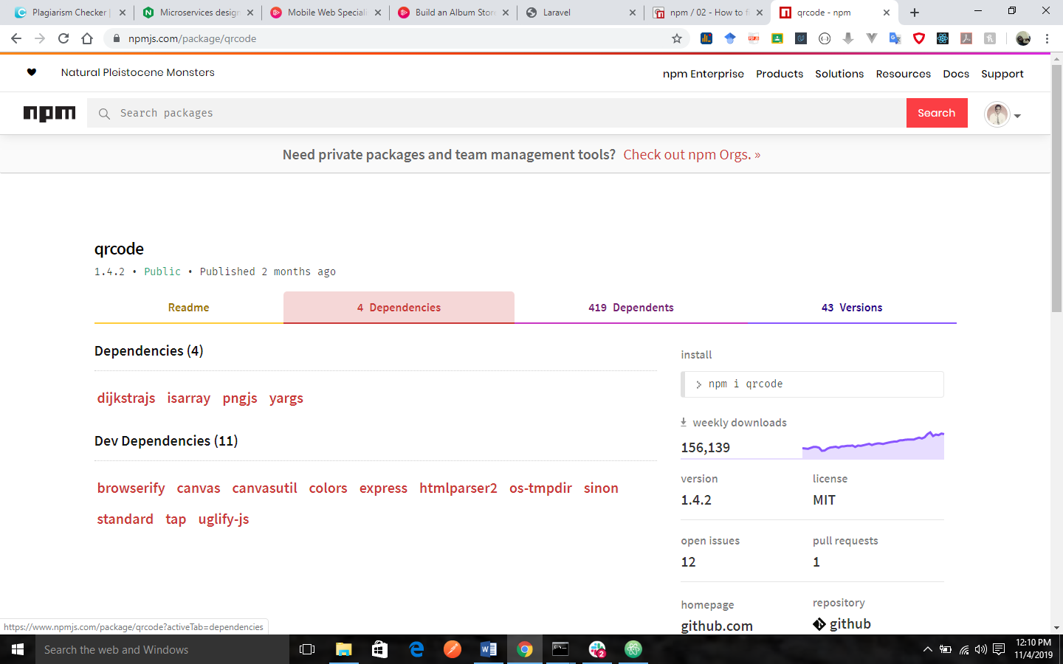The image size is (1063, 664).
Task: Open the github.com homepage link
Action: [717, 626]
